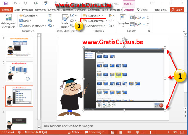Screen dimensions: 188x135
Task: Click the height field 14,25 cm
Action: click(x=140, y=18)
